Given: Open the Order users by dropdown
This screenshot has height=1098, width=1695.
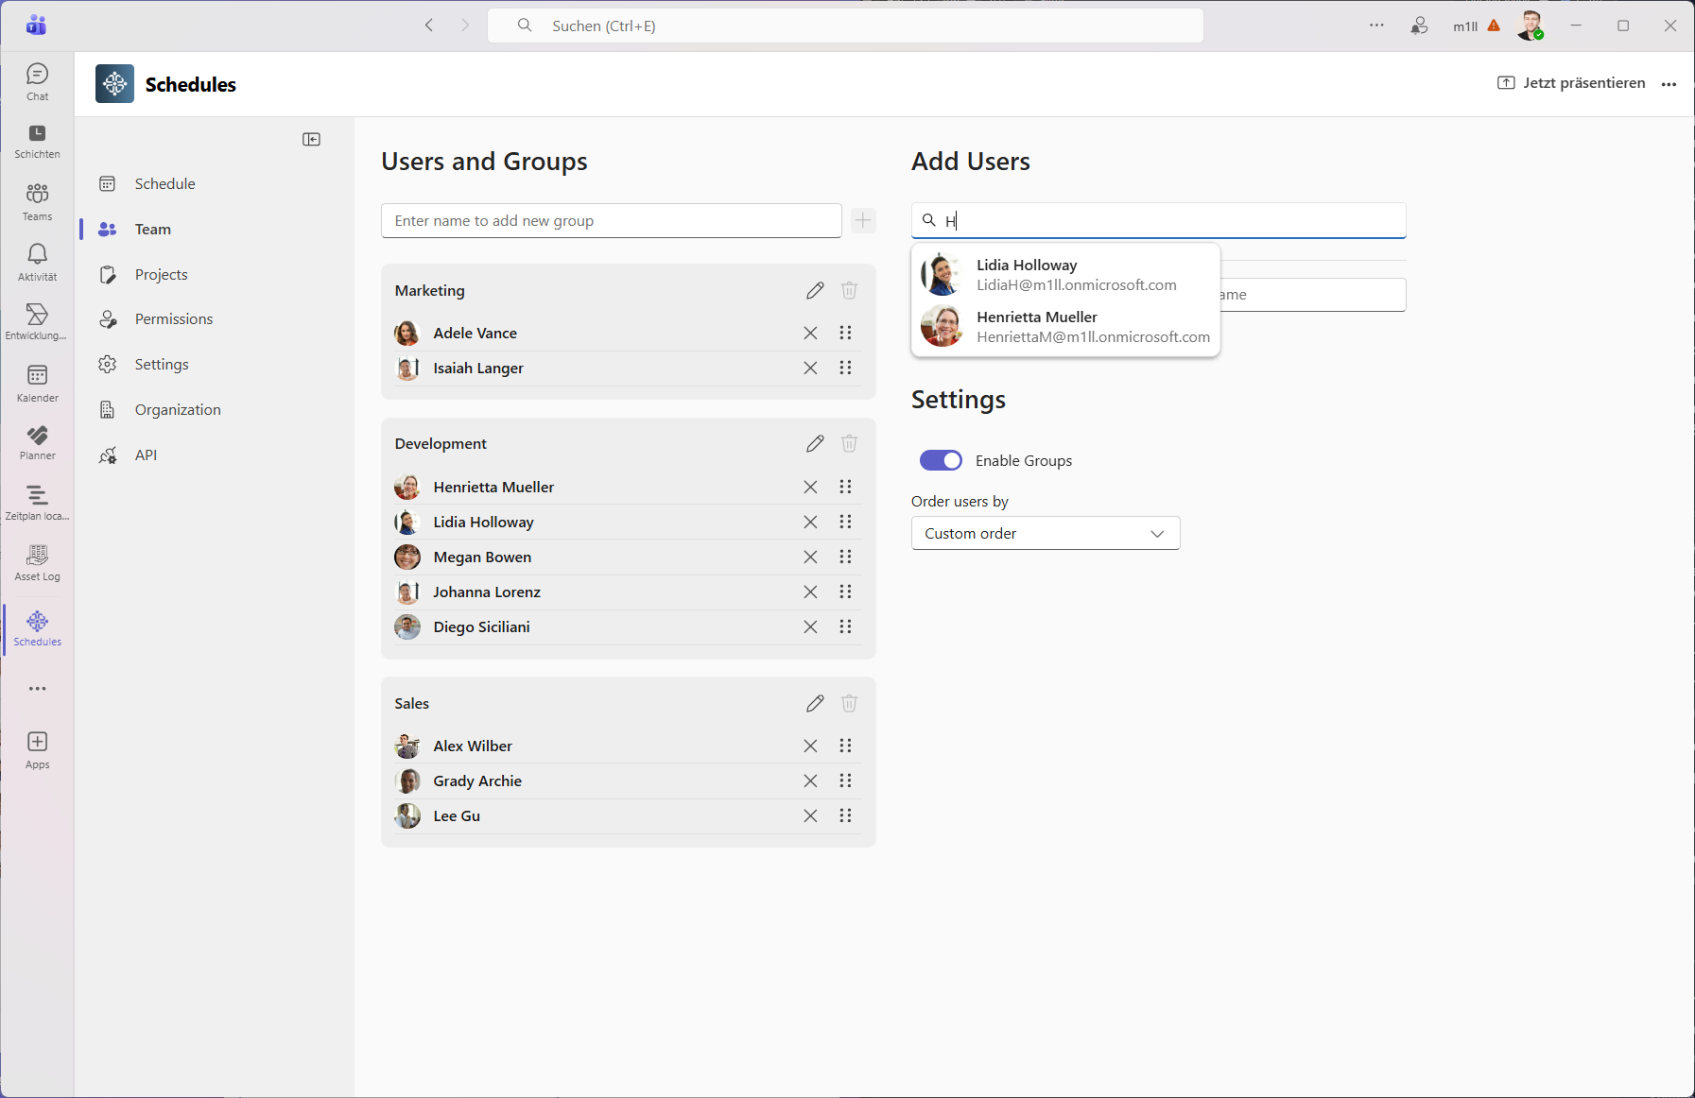Looking at the screenshot, I should [x=1045, y=534].
